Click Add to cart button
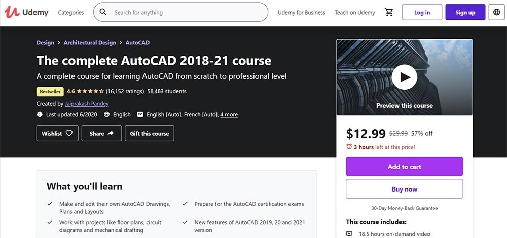 (x=405, y=167)
